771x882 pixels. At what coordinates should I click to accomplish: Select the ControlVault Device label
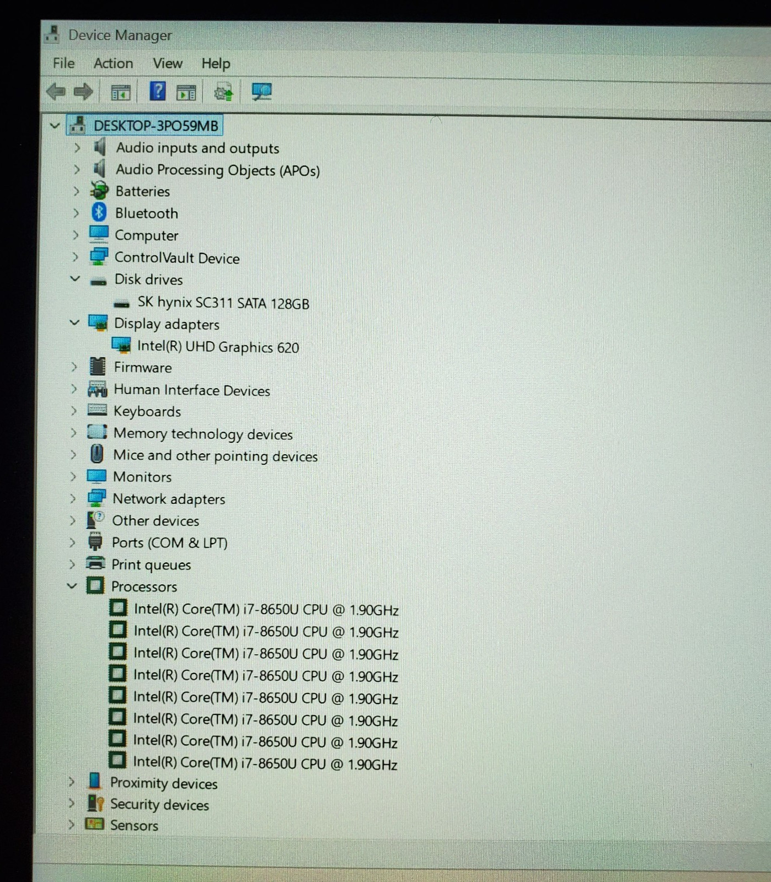pos(177,257)
